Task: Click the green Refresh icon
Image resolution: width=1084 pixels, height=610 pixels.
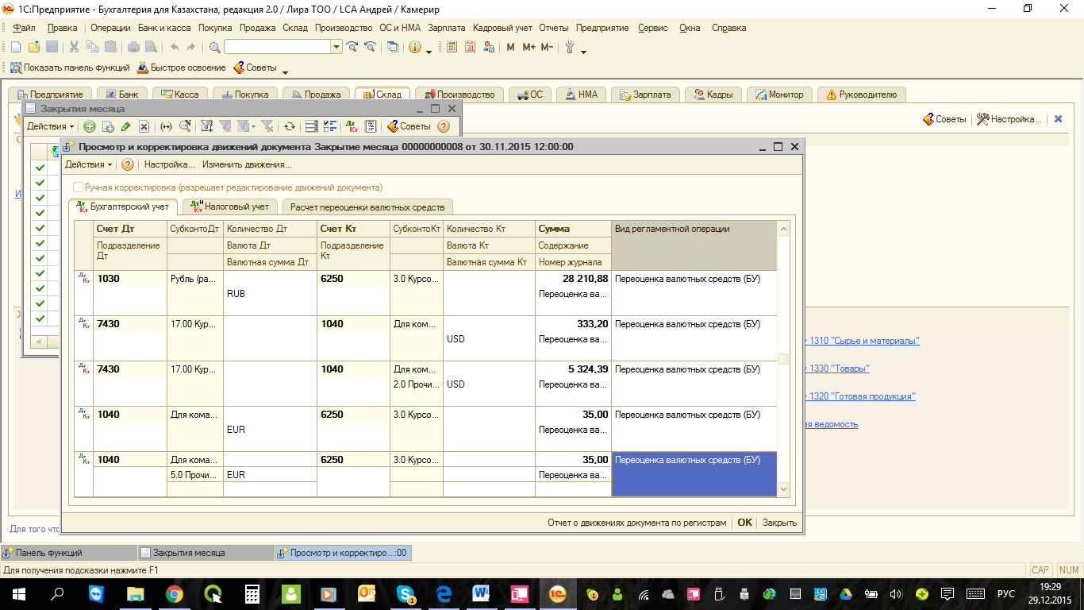Action: (x=289, y=126)
